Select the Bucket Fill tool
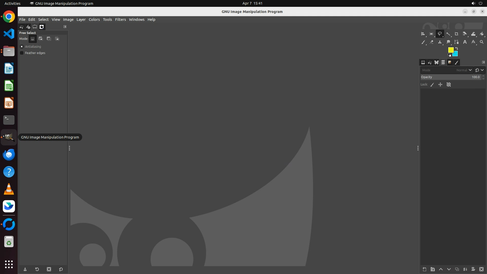This screenshot has width=487, height=274. tap(482, 34)
